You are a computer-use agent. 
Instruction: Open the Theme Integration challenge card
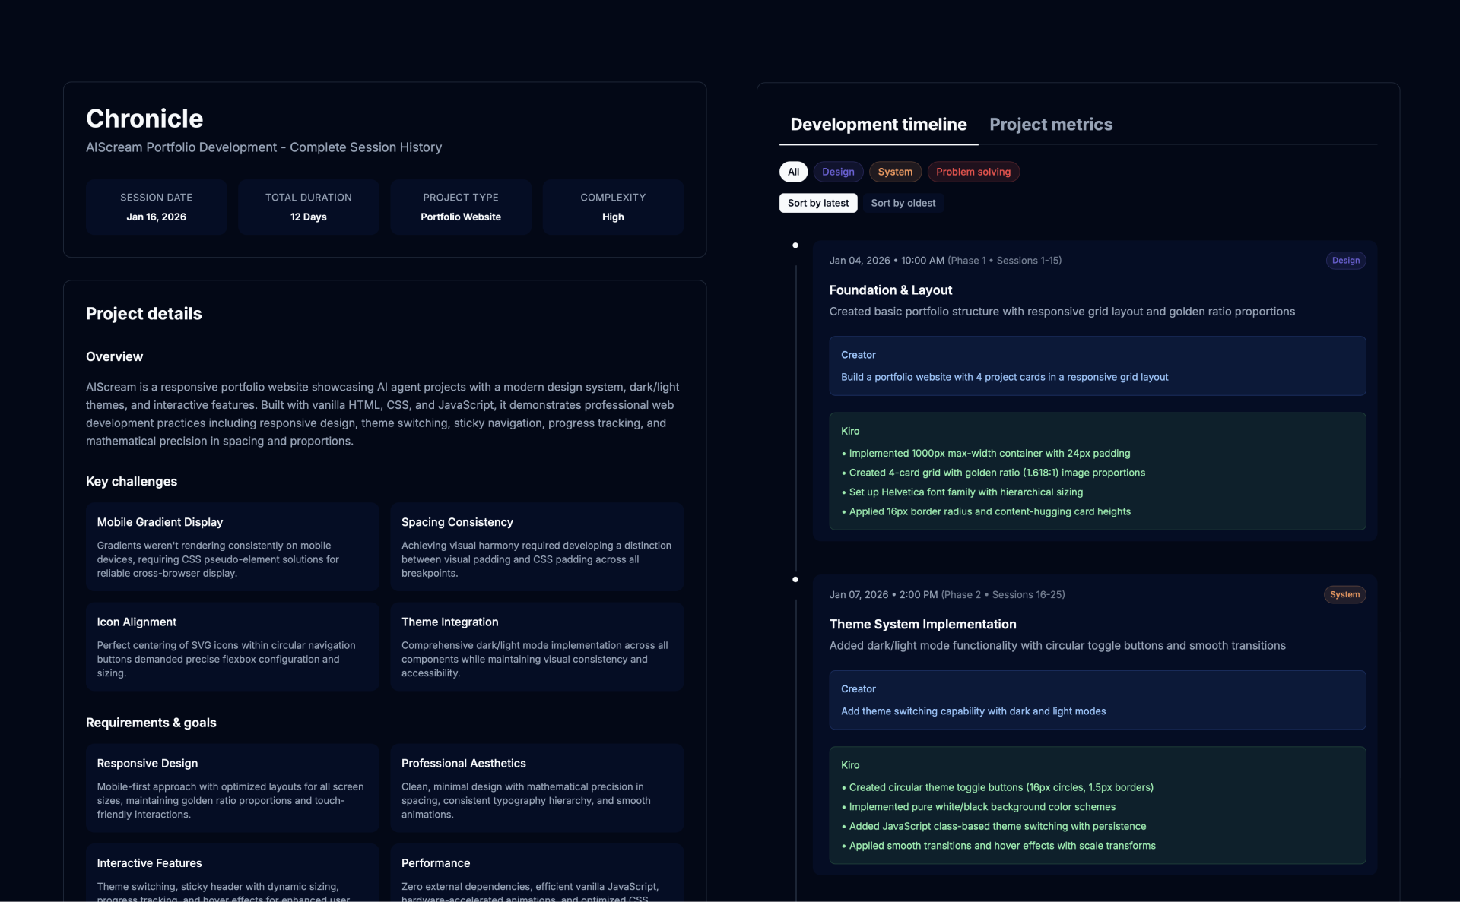tap(537, 646)
